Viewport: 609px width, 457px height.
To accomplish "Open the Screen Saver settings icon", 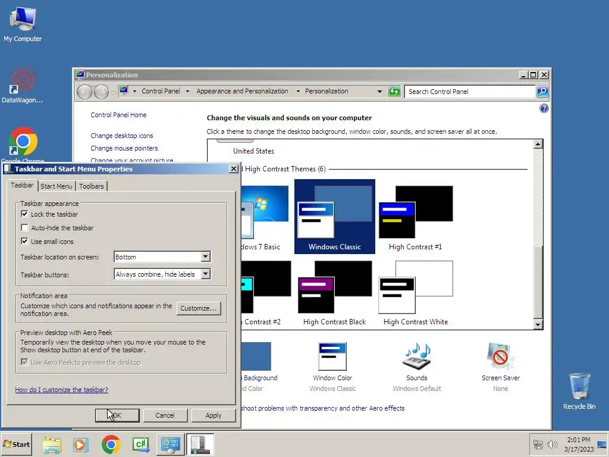I will (x=501, y=367).
